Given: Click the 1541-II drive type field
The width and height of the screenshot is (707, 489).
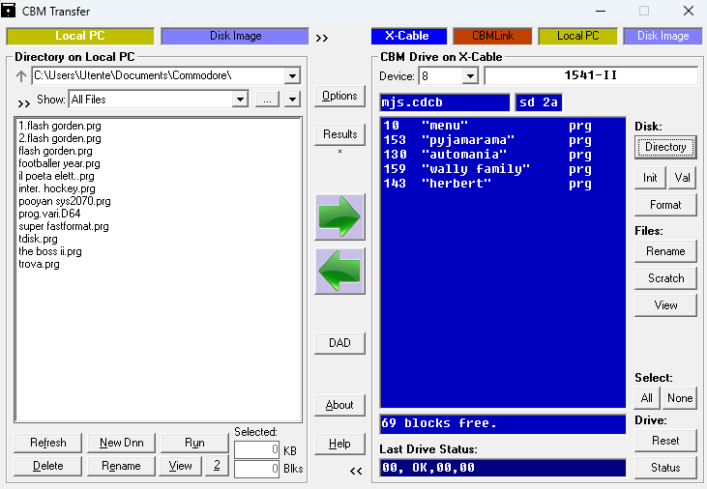Looking at the screenshot, I should tap(591, 75).
